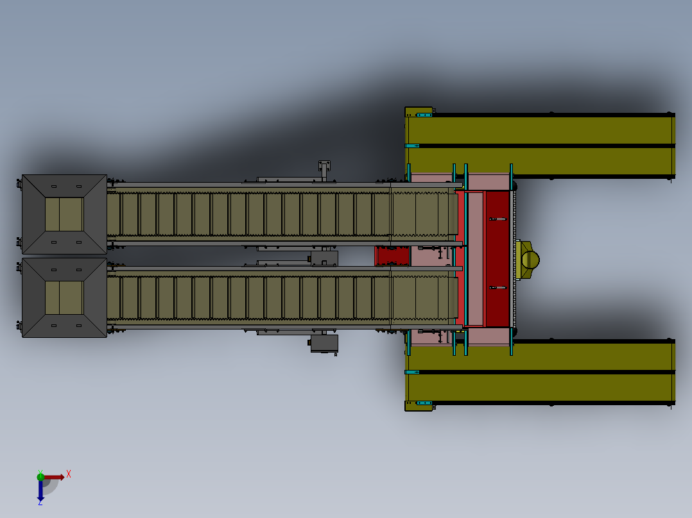Image resolution: width=692 pixels, height=518 pixels.
Task: Select the gray motor box between the two conveyors
Action: click(324, 258)
